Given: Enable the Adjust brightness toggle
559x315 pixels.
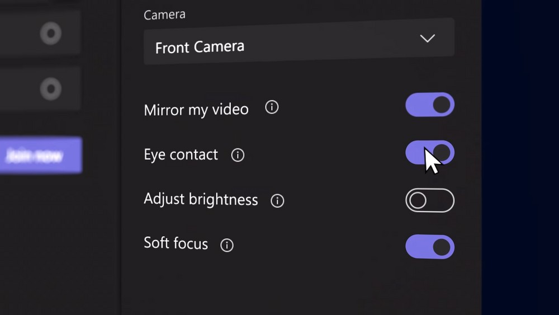Looking at the screenshot, I should pos(430,200).
